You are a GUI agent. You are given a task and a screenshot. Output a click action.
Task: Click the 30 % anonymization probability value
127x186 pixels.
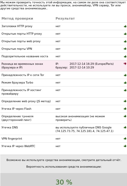click(x=64, y=182)
